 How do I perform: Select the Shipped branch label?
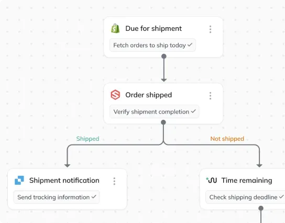(x=88, y=139)
